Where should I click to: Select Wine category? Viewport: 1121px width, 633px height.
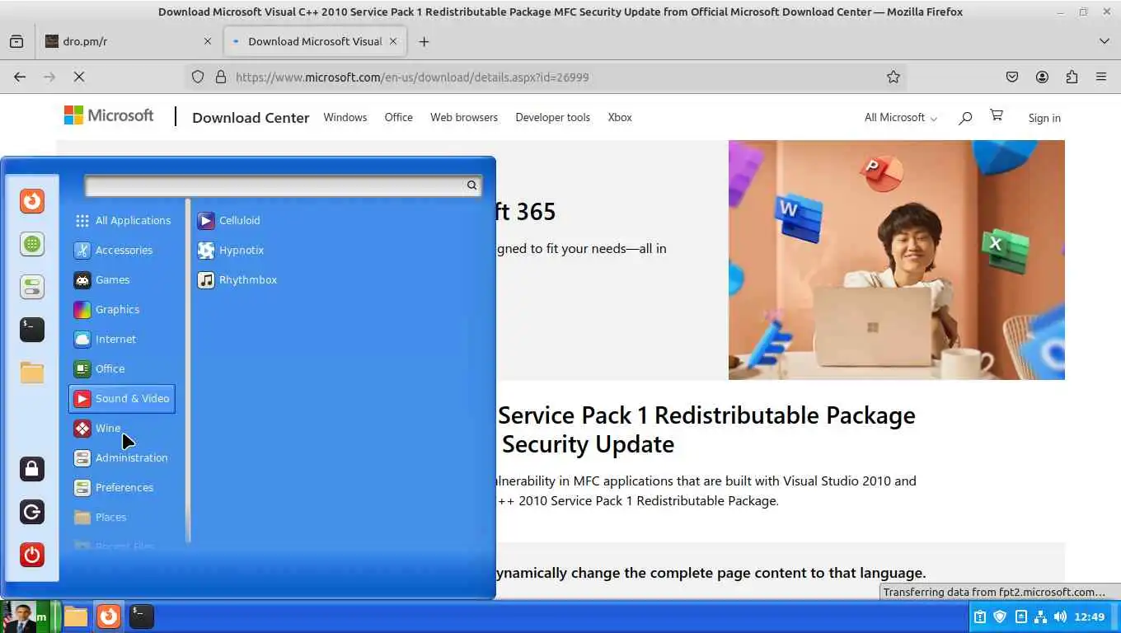[x=122, y=428]
